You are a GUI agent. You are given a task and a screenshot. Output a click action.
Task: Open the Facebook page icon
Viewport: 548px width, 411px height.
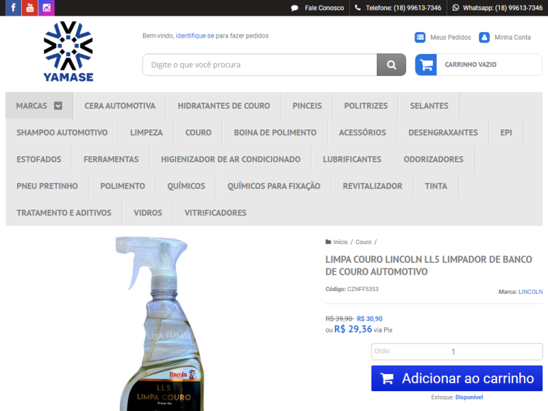13,8
